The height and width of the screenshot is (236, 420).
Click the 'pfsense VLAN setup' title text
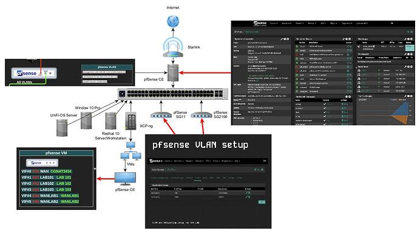[200, 145]
